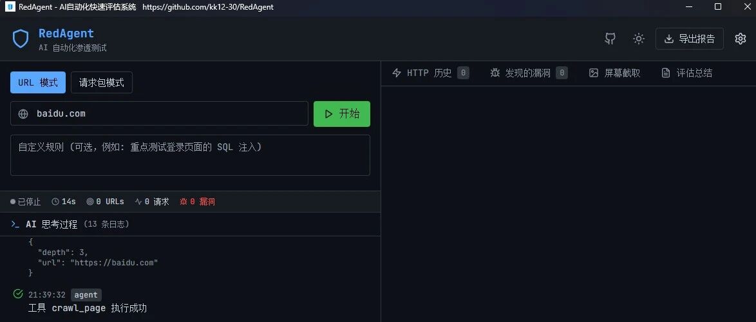
Task: Click the activity pulse icon beside 0 请求
Action: click(x=138, y=202)
